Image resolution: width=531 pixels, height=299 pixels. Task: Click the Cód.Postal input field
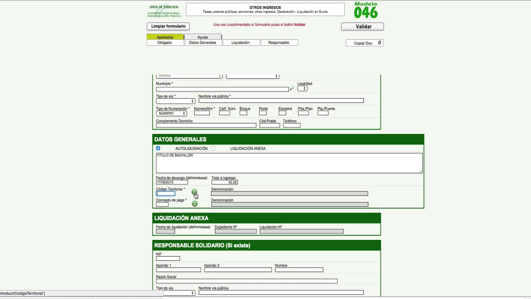270,125
